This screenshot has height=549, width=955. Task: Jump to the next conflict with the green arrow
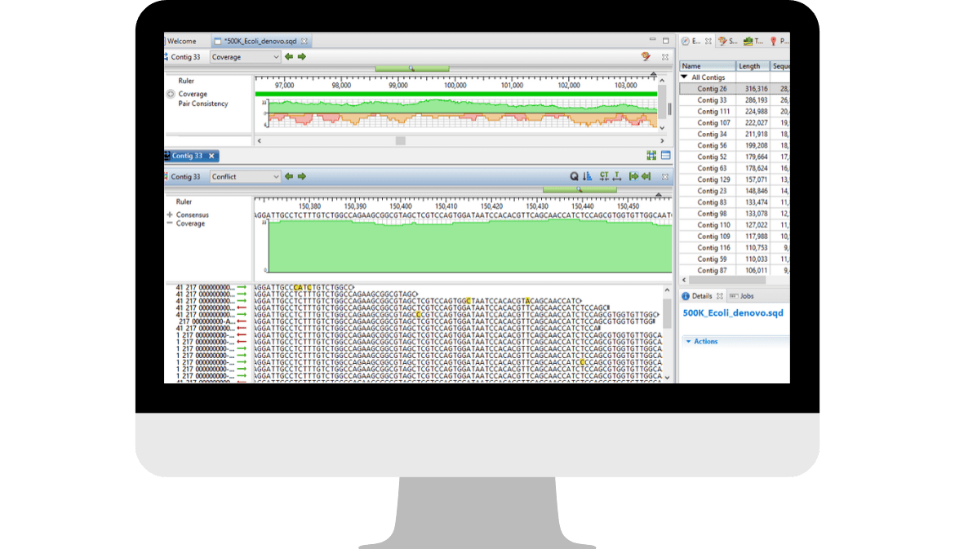click(635, 175)
